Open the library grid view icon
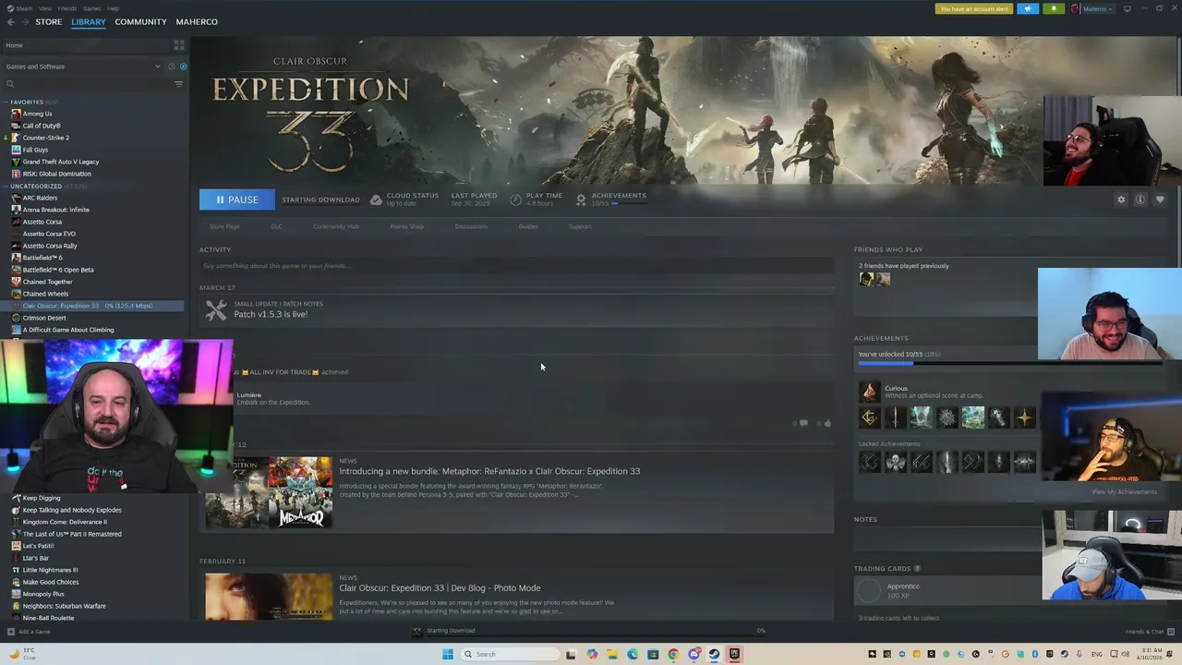 (x=179, y=45)
